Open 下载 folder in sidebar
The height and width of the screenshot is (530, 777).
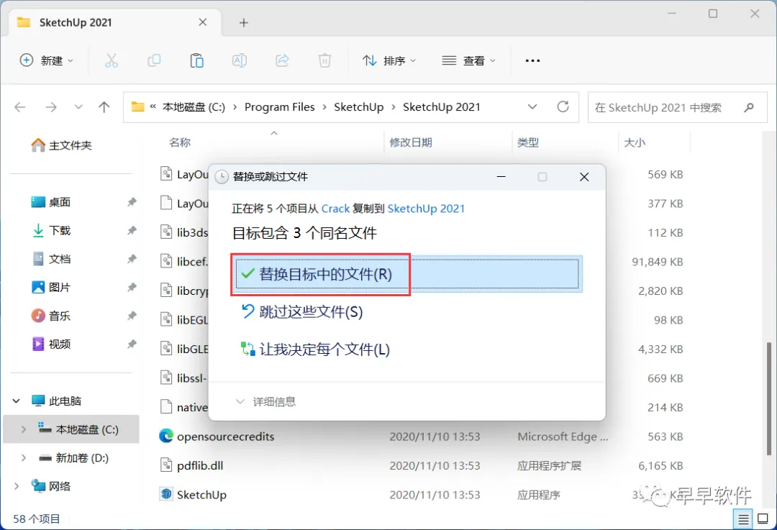click(x=51, y=230)
